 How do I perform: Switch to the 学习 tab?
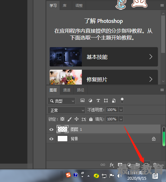point(53,5)
